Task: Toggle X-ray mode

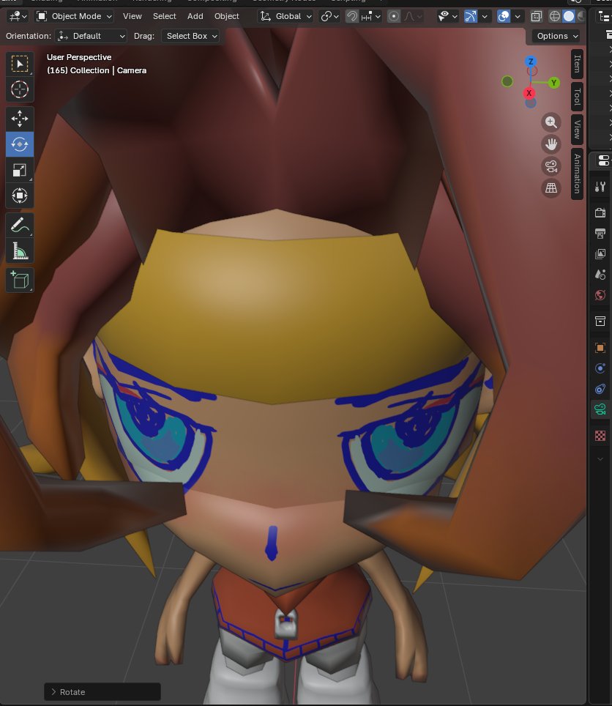Action: (x=536, y=17)
